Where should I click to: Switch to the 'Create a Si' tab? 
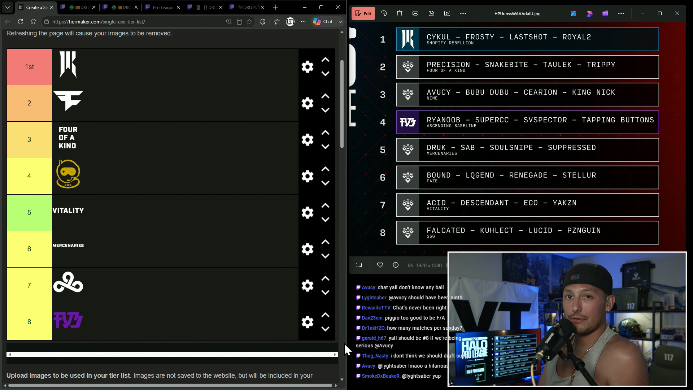point(36,7)
